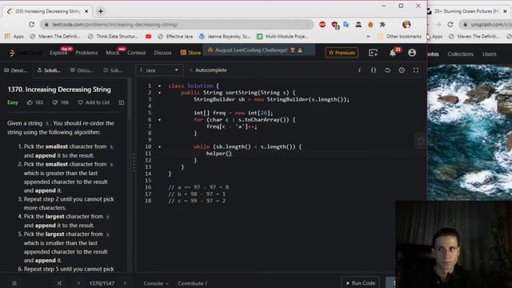Reset code to default
Viewport: 512px width, 288px height.
(387, 70)
